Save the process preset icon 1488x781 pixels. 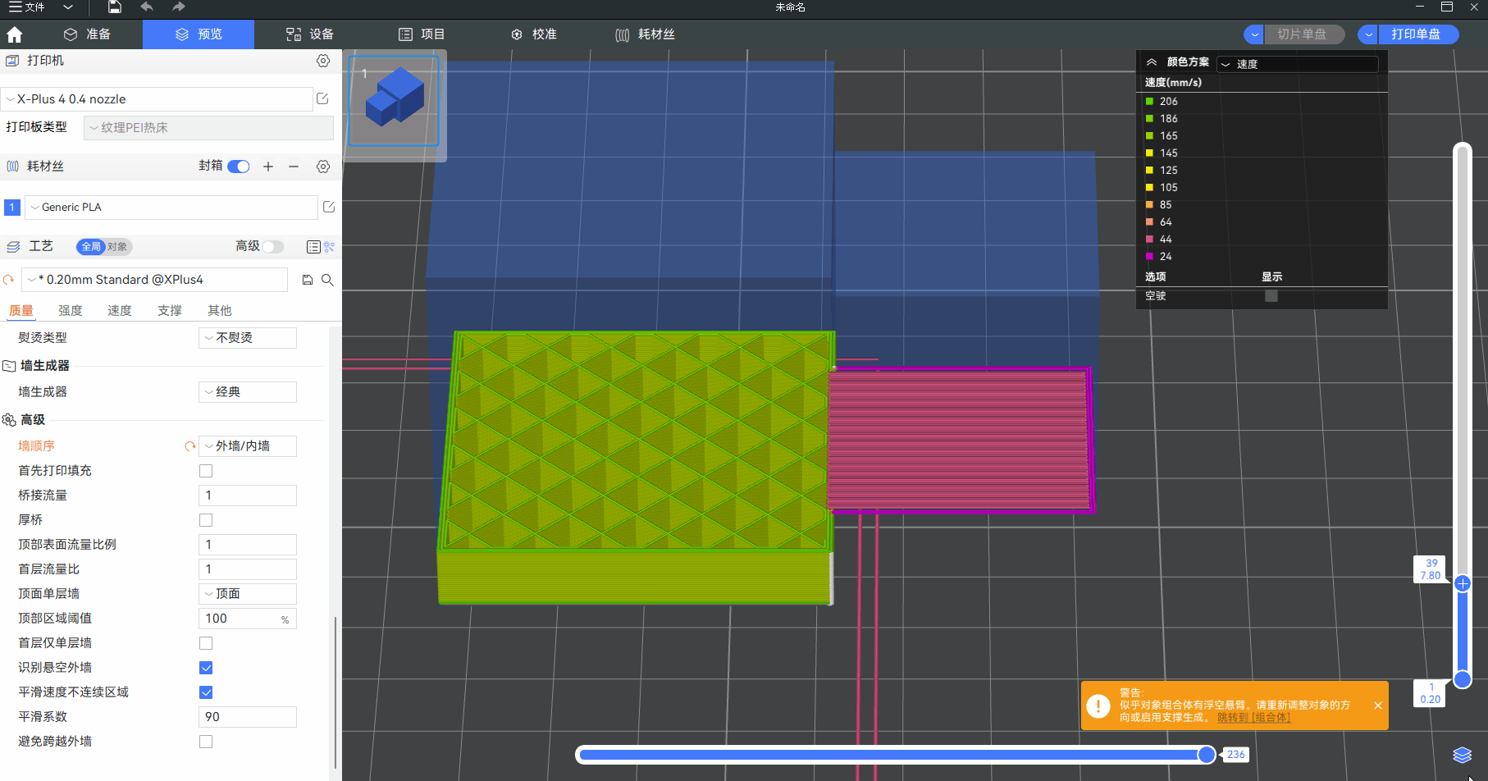click(308, 280)
